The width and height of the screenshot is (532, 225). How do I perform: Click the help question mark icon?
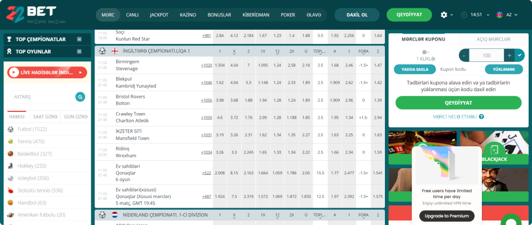(481, 116)
